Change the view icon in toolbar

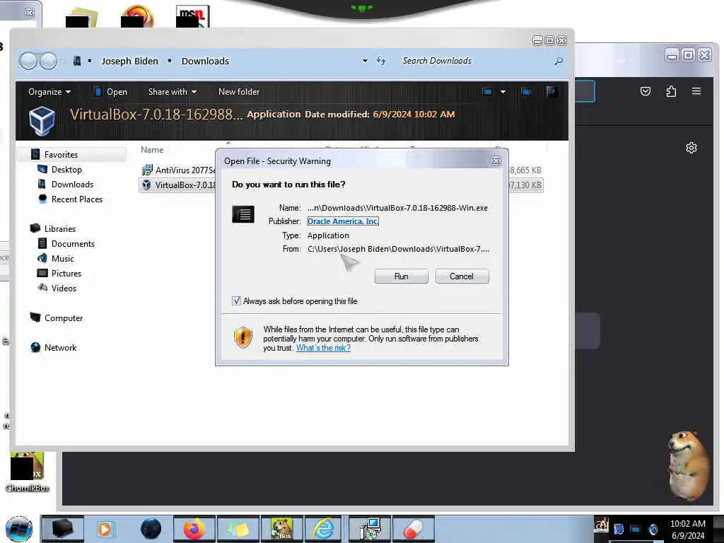(487, 92)
